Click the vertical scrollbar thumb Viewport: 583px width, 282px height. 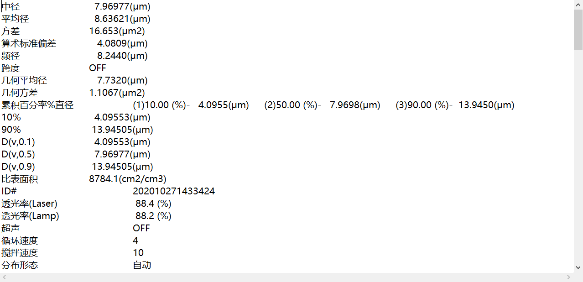pos(578,29)
